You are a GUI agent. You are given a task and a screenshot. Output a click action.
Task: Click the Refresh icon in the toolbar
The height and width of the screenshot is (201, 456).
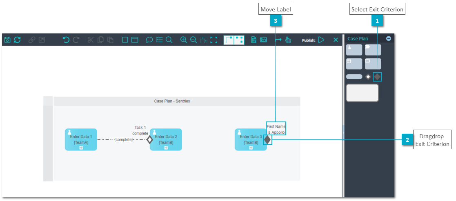17,40
